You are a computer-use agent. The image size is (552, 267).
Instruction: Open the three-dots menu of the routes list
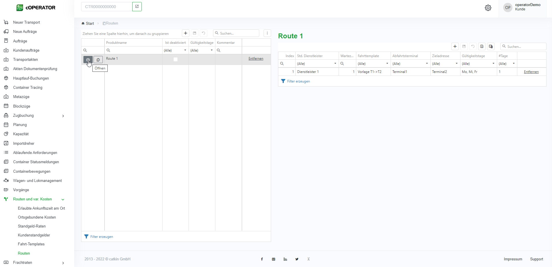267,33
